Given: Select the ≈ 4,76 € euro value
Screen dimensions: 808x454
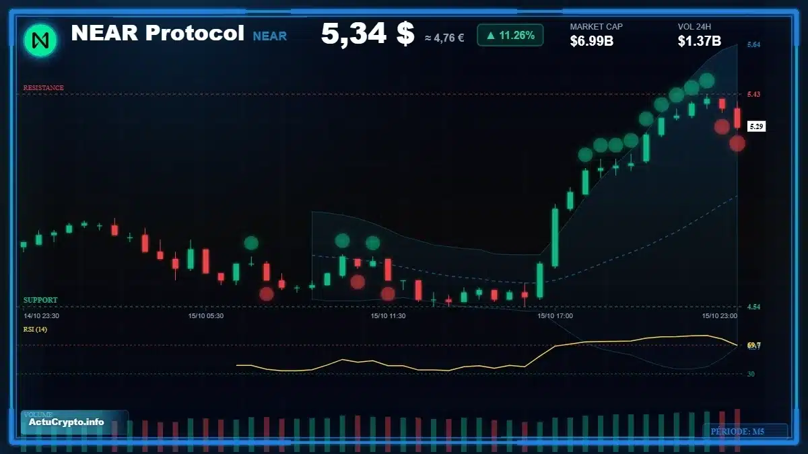Looking at the screenshot, I should 444,38.
